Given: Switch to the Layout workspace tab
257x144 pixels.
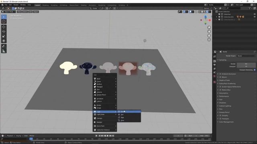Looking at the screenshot, I should (x=37, y=5).
